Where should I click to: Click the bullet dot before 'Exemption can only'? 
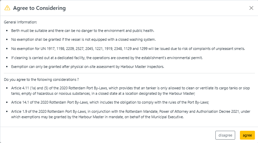(x=7, y=67)
